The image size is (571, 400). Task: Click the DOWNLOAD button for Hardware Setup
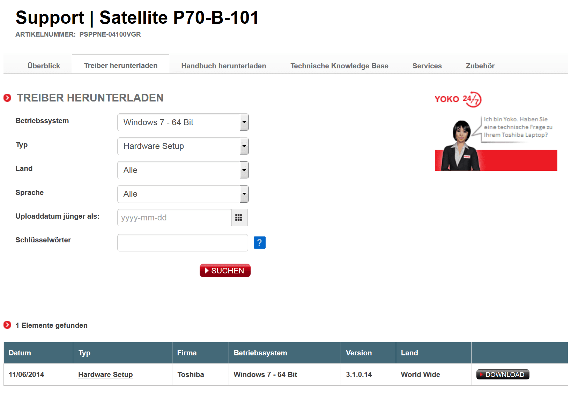coord(503,375)
